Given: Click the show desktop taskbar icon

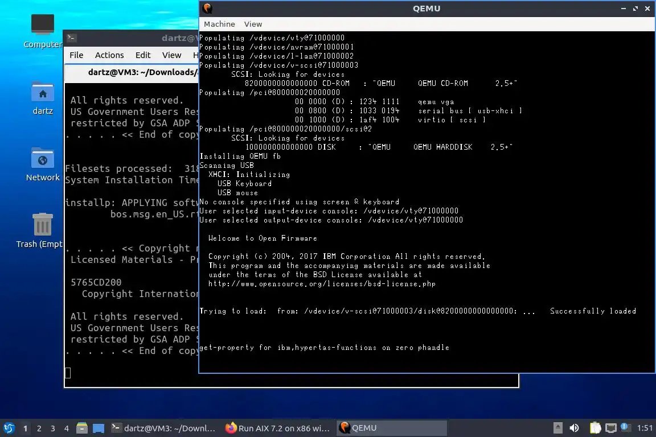Looking at the screenshot, I should tap(99, 428).
